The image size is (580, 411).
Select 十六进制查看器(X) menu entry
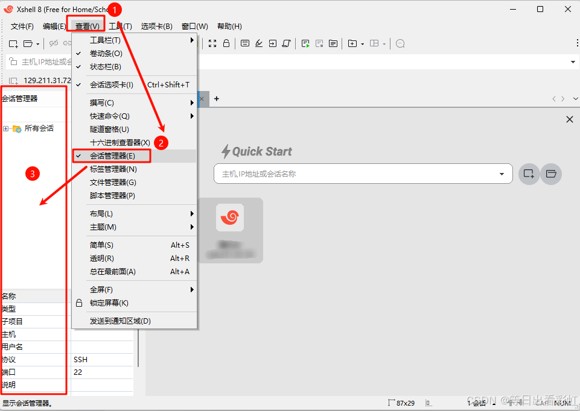tap(135, 143)
